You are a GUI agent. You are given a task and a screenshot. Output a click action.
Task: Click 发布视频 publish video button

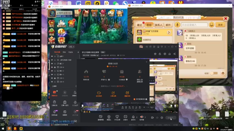99,94
